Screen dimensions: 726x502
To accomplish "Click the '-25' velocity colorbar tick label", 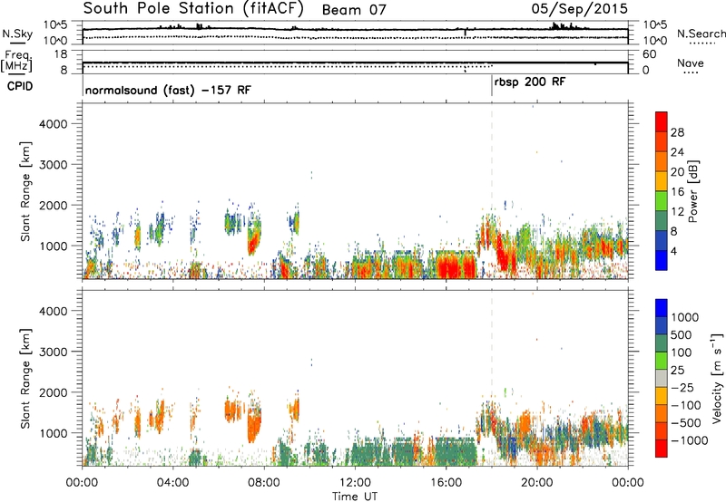I will pyautogui.click(x=682, y=387).
